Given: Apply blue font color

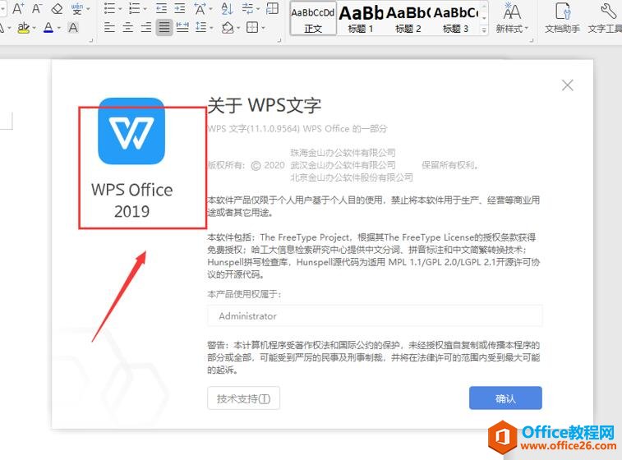Looking at the screenshot, I should click(x=48, y=28).
